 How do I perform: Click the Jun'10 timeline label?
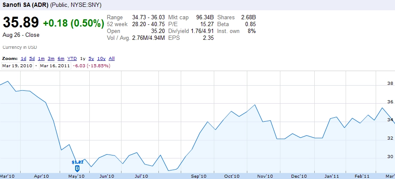(106, 176)
